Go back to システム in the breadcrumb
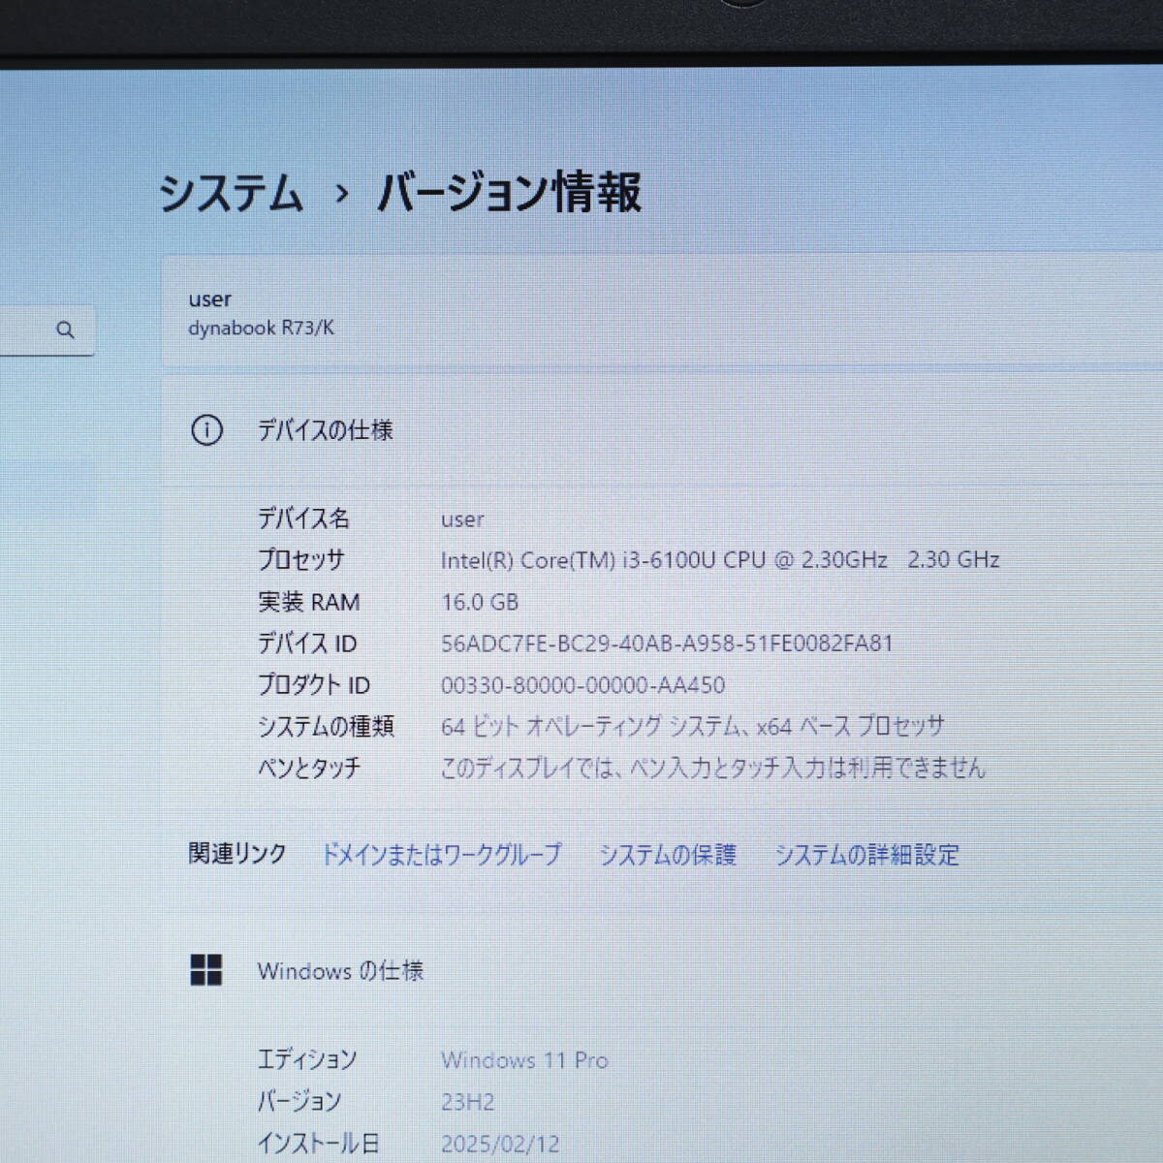 click(231, 192)
